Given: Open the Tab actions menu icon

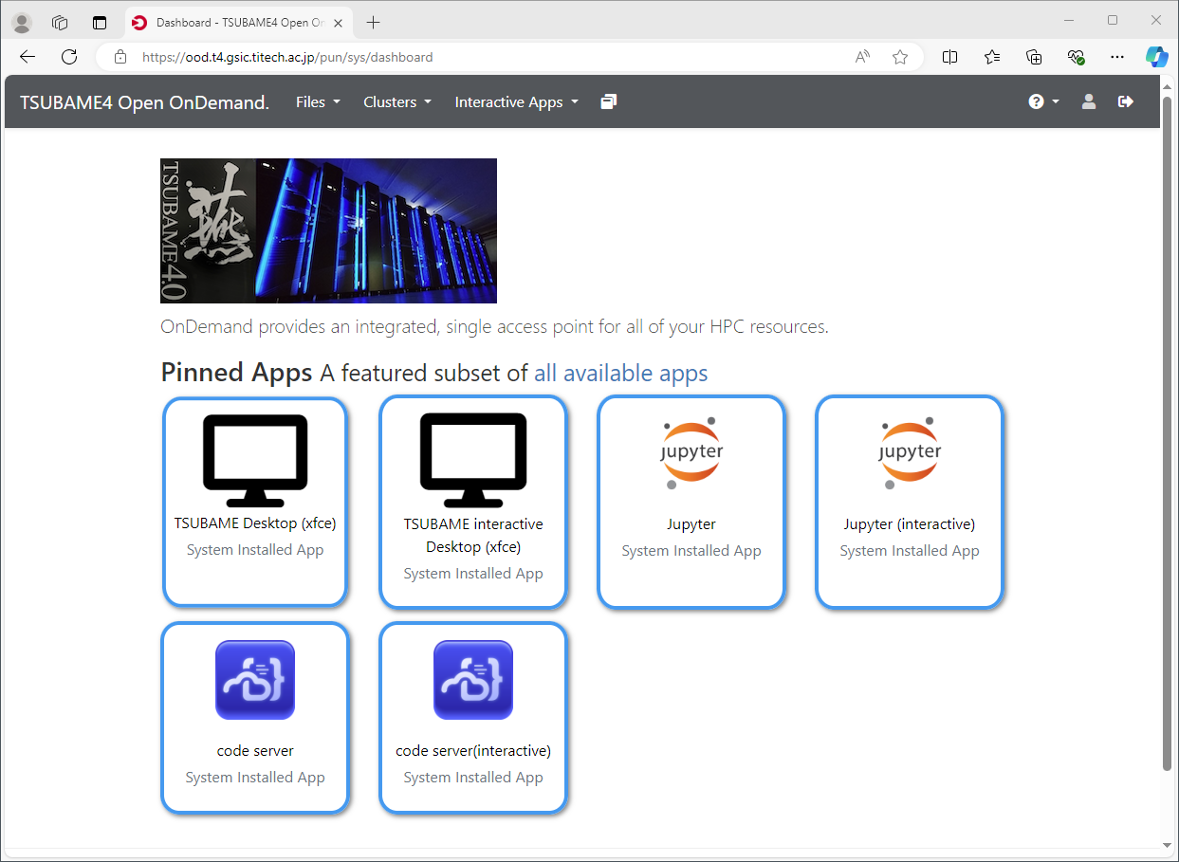Looking at the screenshot, I should point(100,22).
